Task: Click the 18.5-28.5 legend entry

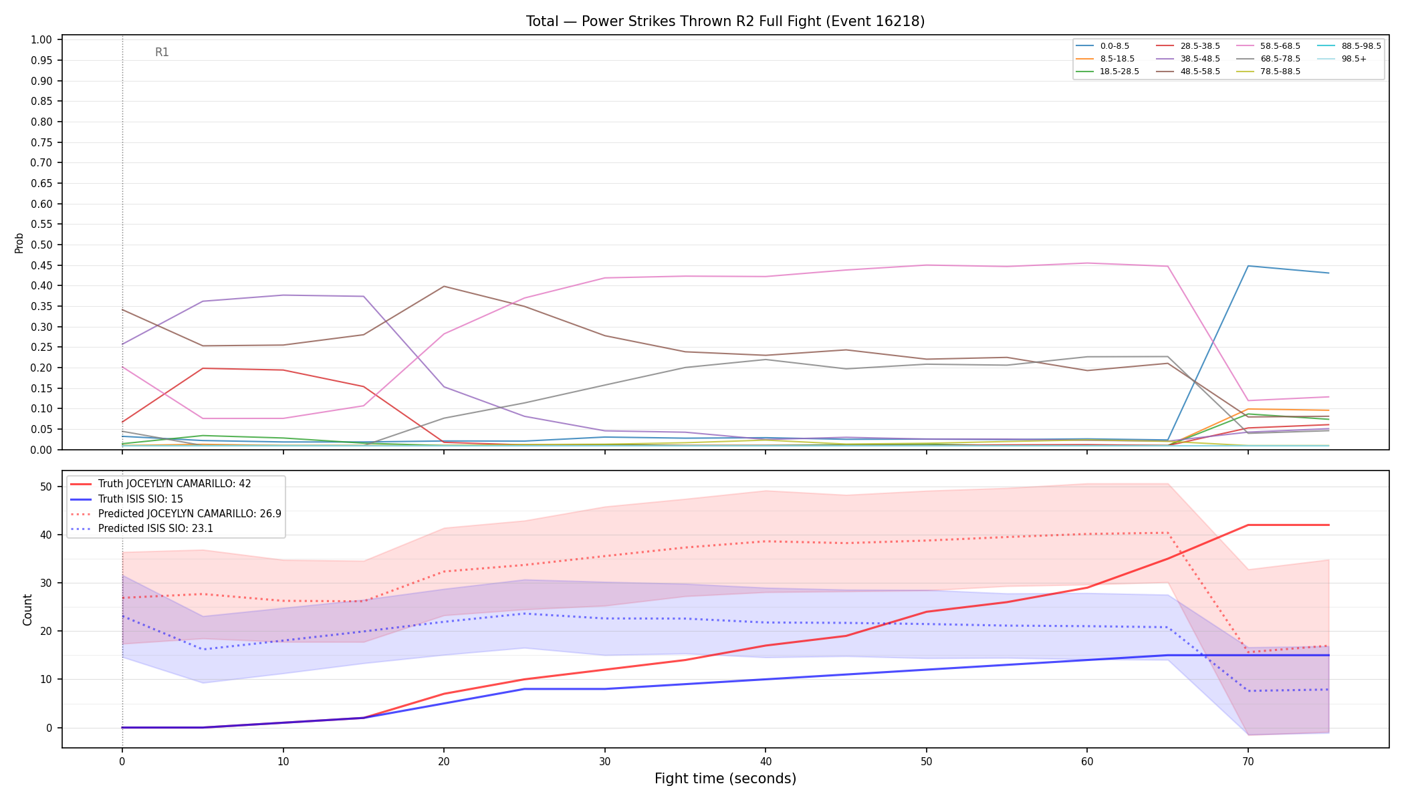Action: pyautogui.click(x=1107, y=72)
